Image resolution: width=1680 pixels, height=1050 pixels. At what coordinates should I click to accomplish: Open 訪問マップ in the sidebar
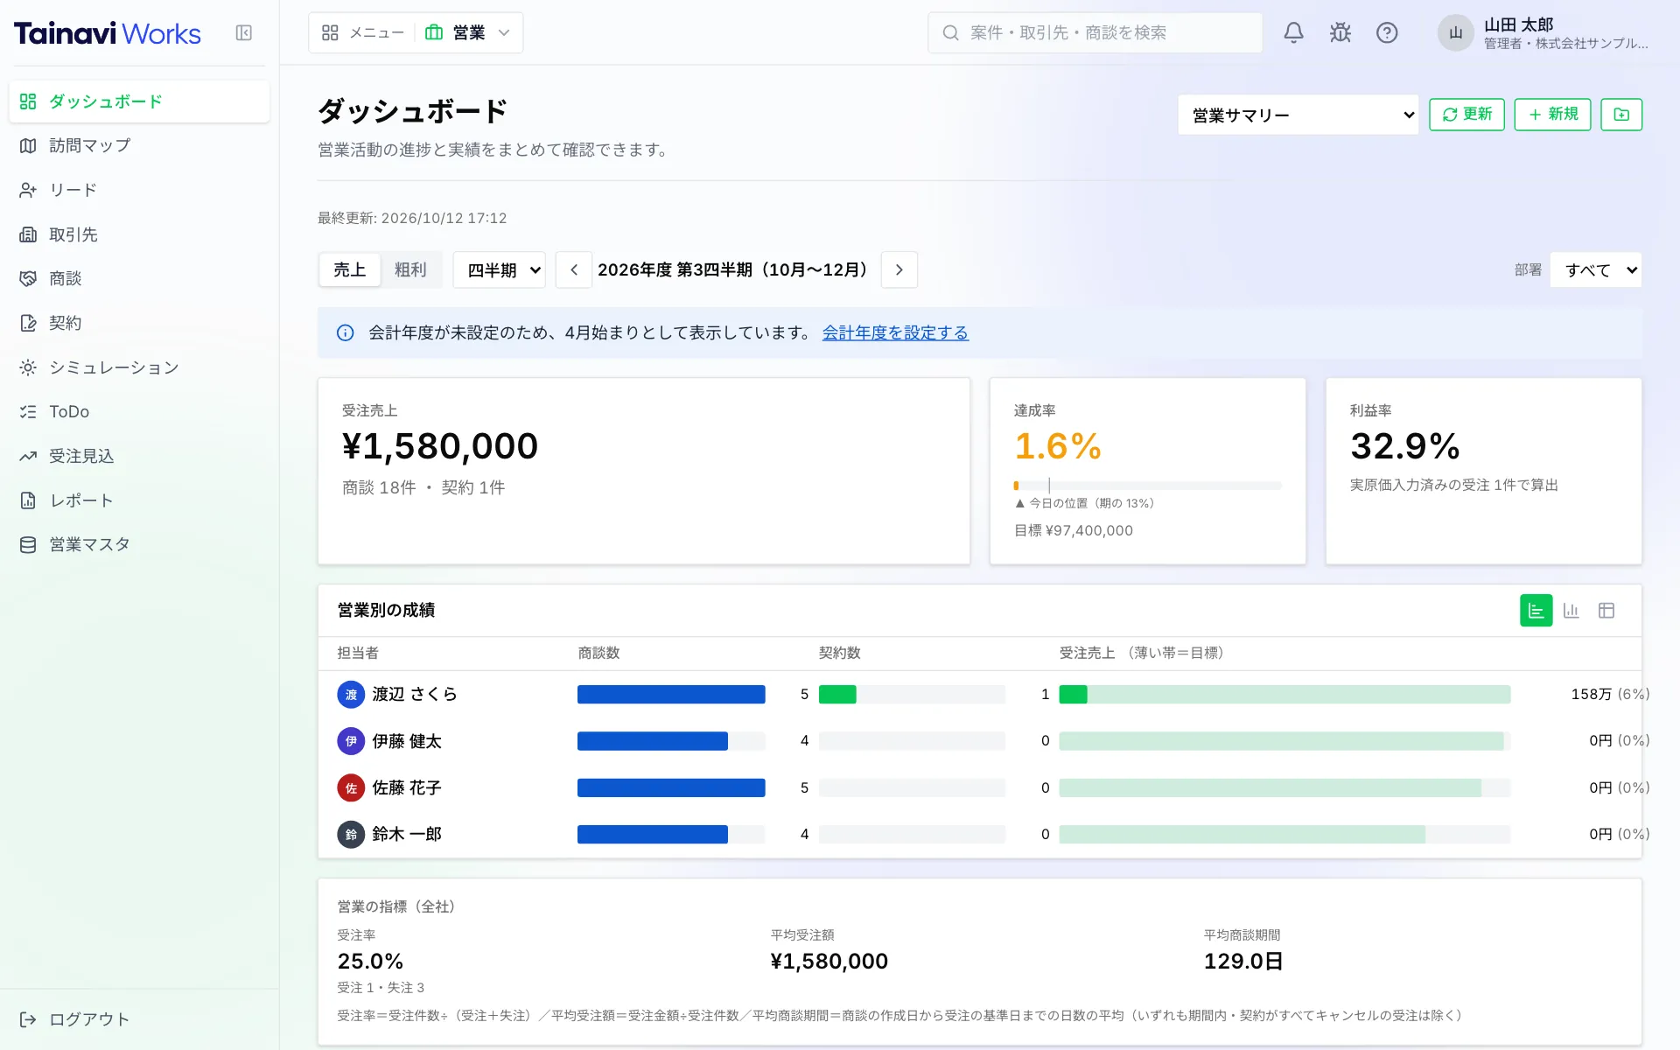139,145
